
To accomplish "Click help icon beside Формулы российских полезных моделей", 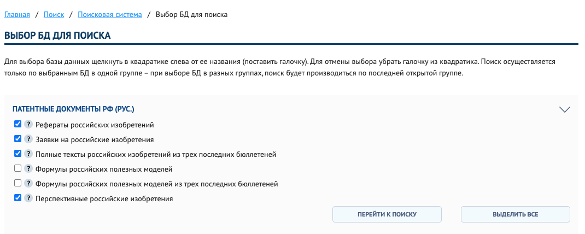I will pyautogui.click(x=28, y=168).
